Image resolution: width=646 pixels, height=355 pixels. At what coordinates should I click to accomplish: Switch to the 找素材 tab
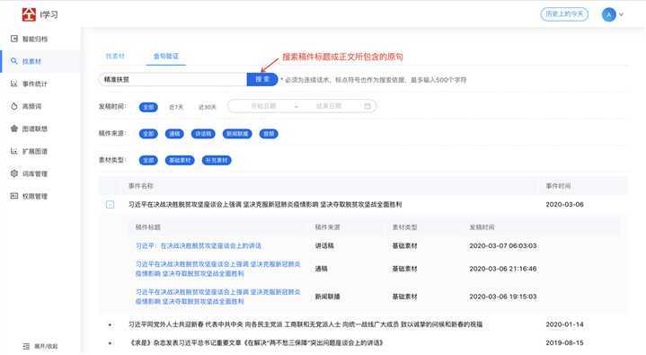pyautogui.click(x=115, y=56)
